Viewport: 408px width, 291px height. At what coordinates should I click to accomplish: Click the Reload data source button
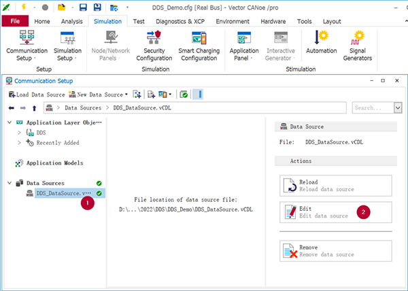[336, 186]
